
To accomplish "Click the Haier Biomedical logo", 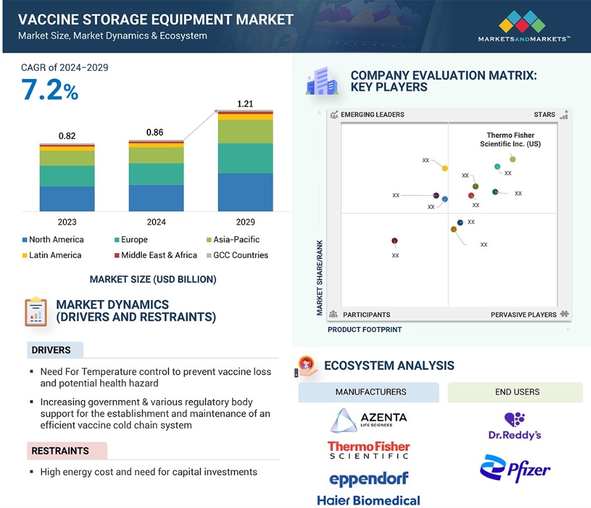I will (369, 500).
